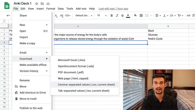Open the text color picker
195x110 pixels.
128,16
